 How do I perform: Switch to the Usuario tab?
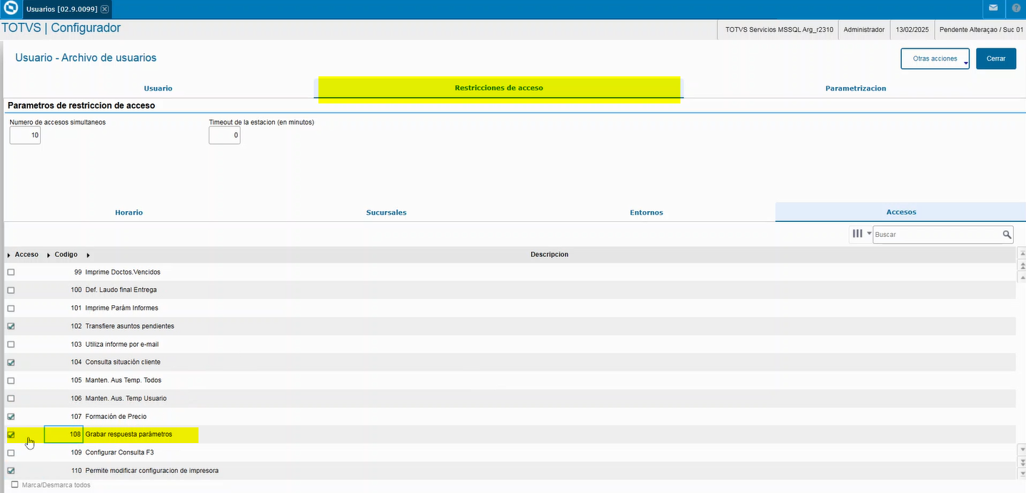click(158, 88)
